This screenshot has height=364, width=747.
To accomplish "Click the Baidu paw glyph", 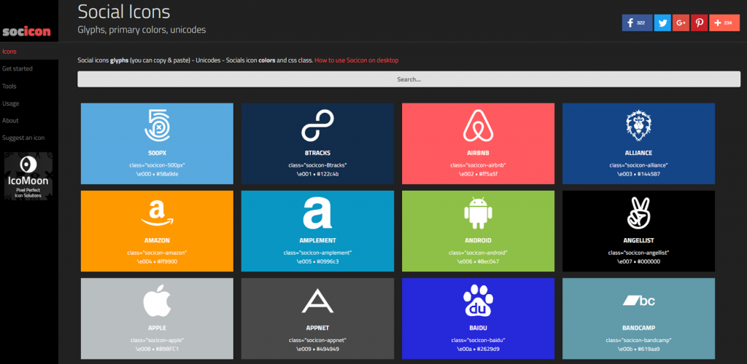I will pyautogui.click(x=478, y=301).
